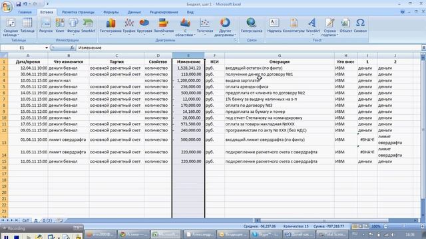Insert a pie chart (Круговая)
Viewport: 426px width, 239px height.
tap(144, 27)
